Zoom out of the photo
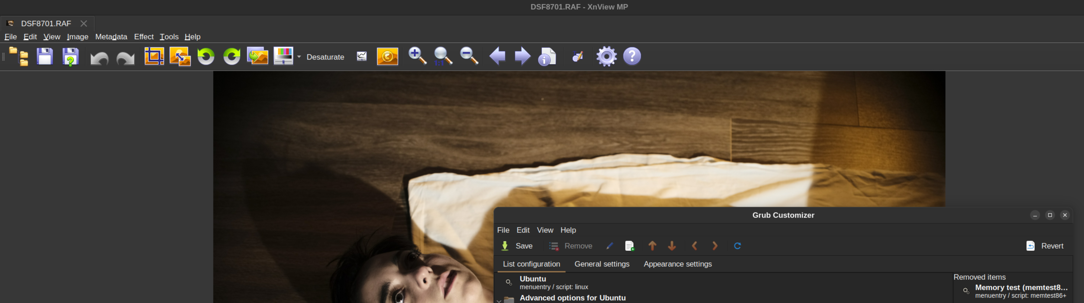Viewport: 1084px width, 303px height. pyautogui.click(x=469, y=56)
